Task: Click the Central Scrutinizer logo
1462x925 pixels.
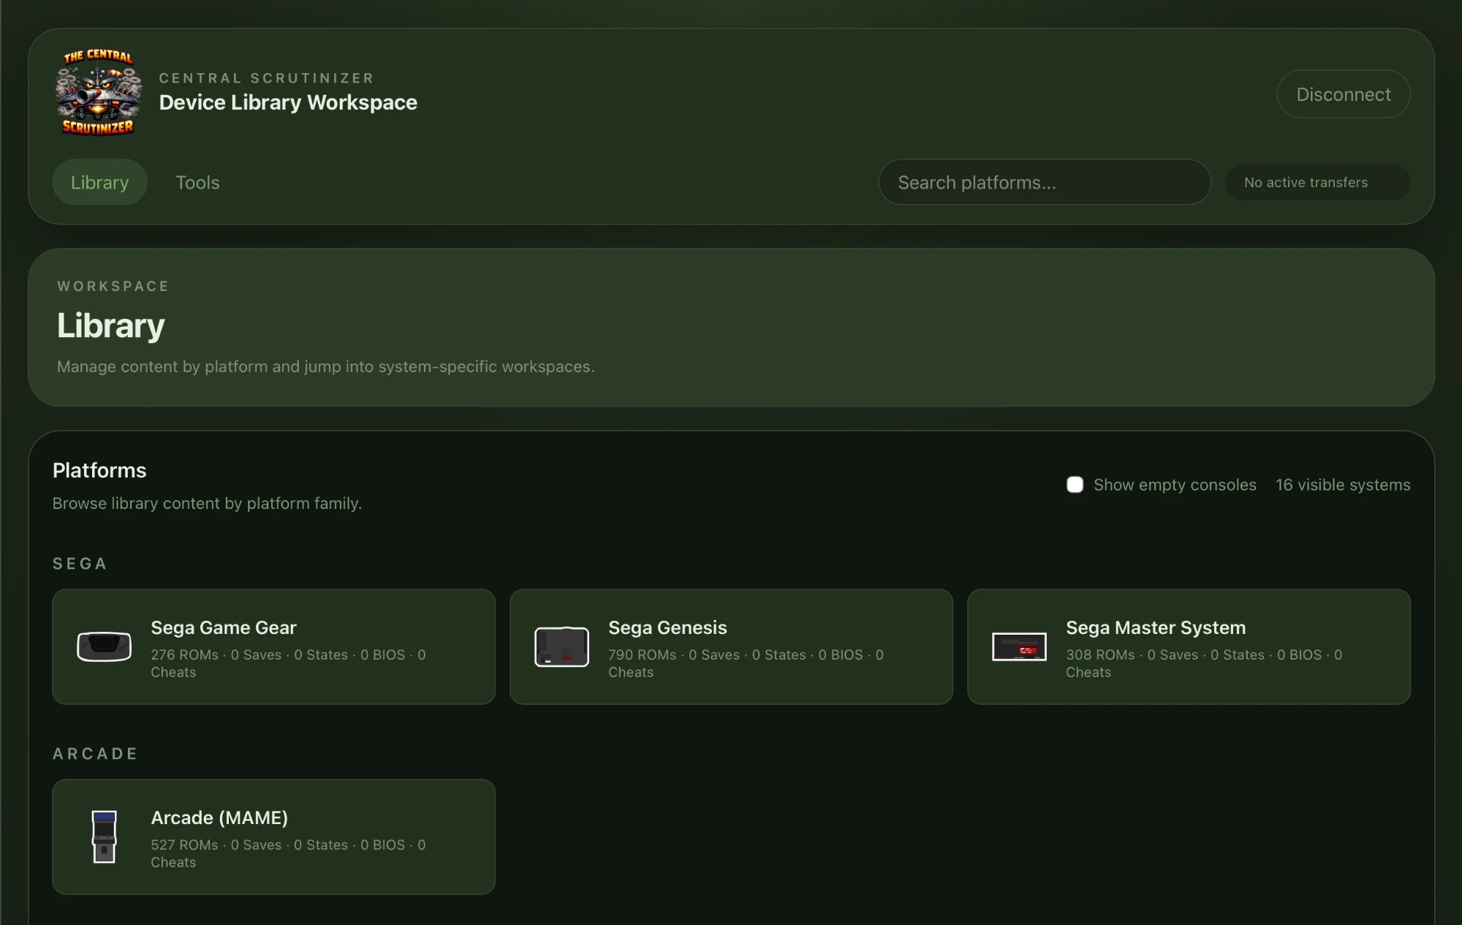Action: pyautogui.click(x=99, y=92)
